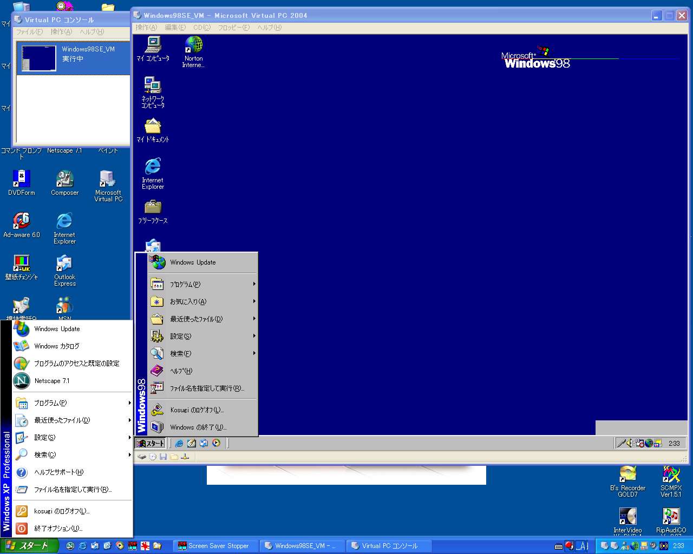
Task: Expand Find submenu in Windows 98 Start menu
Action: (x=203, y=353)
